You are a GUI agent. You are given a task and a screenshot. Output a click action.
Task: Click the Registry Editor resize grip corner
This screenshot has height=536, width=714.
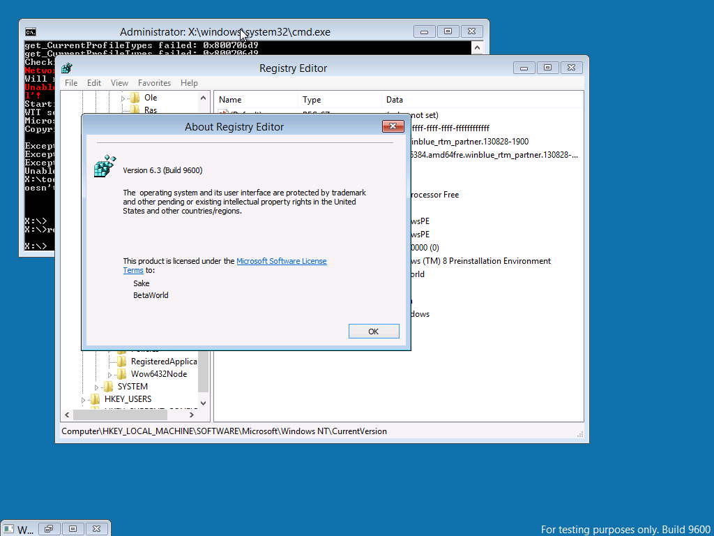581,435
